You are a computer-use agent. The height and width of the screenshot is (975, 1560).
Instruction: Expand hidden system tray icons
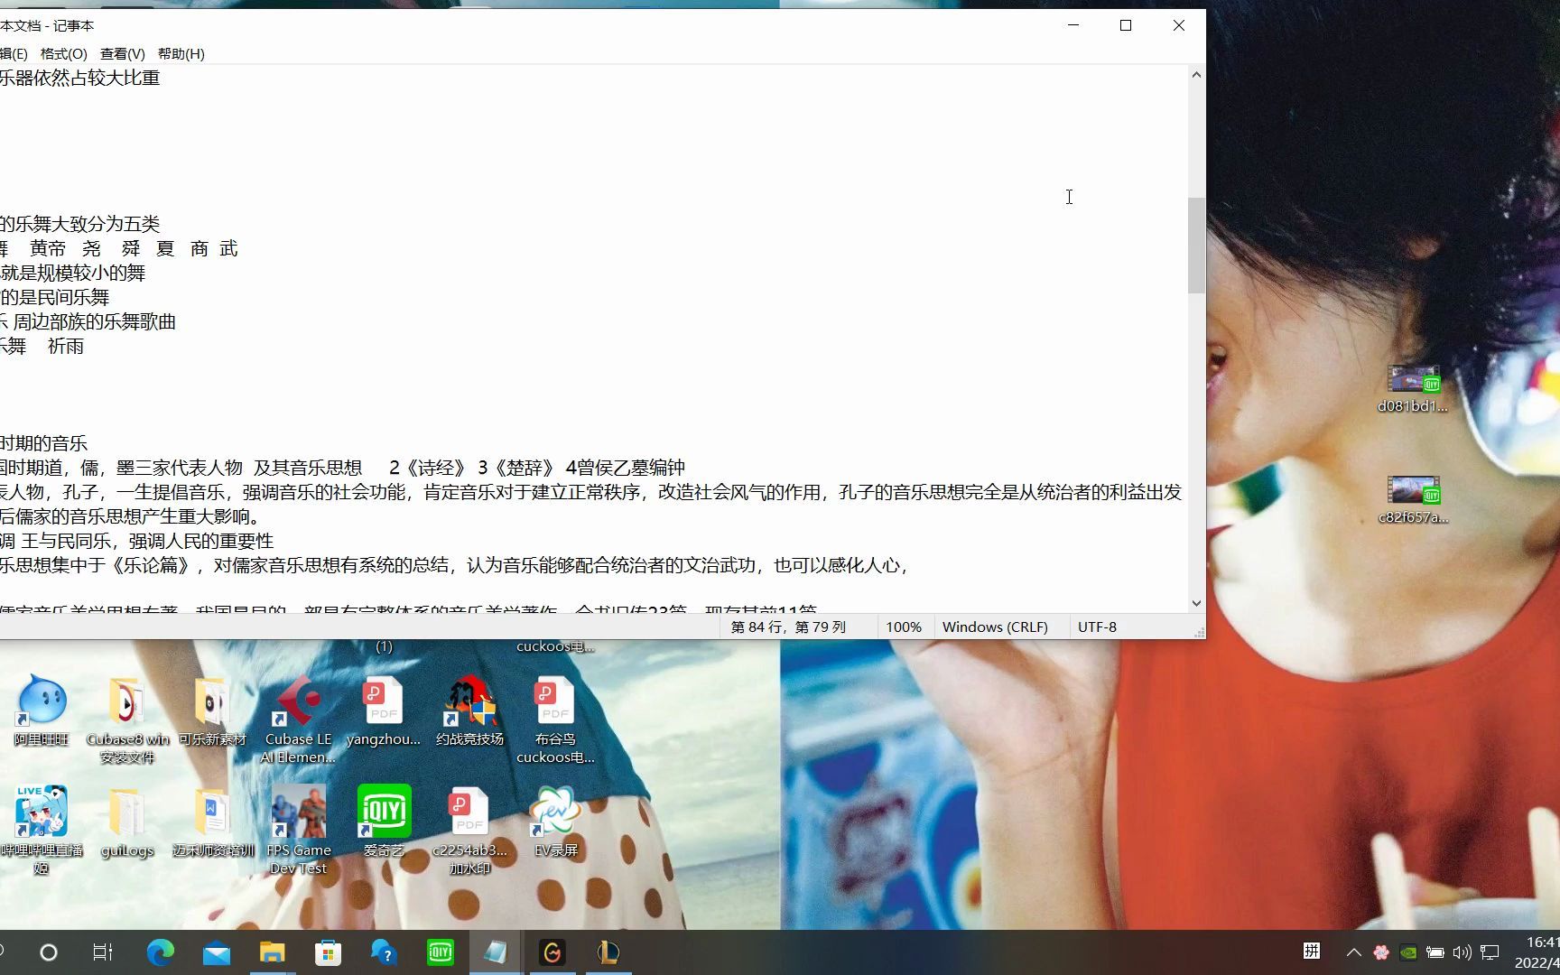coord(1353,952)
